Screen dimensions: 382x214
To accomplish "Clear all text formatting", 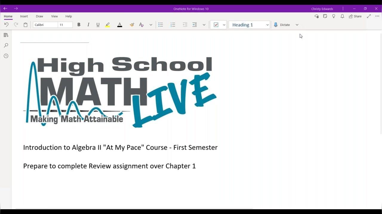I will coord(141,25).
